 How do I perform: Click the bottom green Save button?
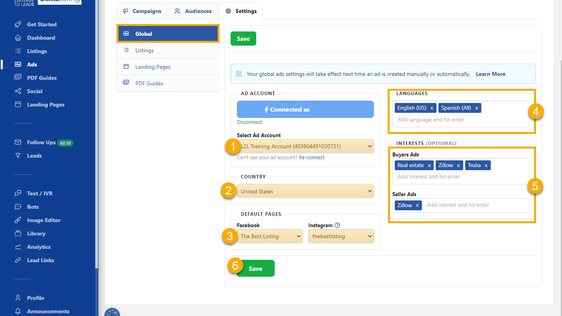(x=255, y=268)
